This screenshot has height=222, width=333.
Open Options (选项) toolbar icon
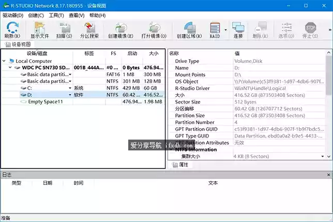pos(286,30)
